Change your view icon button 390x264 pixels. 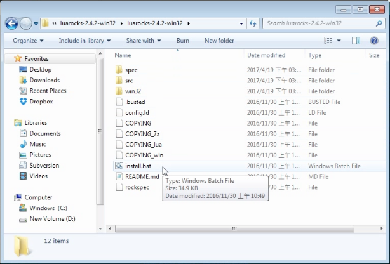[x=328, y=41]
